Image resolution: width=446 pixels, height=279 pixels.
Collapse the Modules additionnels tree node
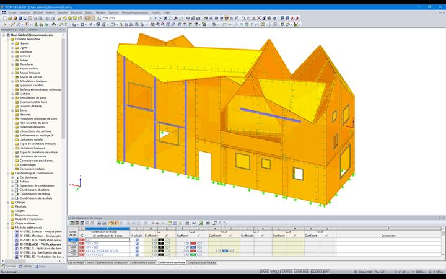[x=8, y=228]
